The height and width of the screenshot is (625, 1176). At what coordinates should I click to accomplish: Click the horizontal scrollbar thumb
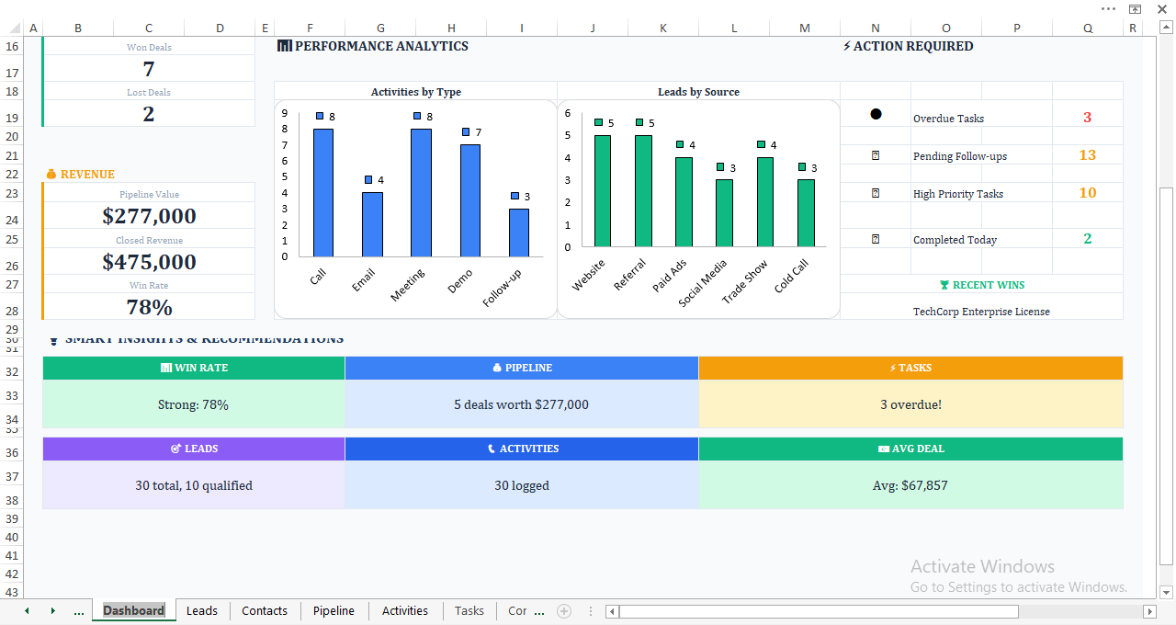(819, 611)
